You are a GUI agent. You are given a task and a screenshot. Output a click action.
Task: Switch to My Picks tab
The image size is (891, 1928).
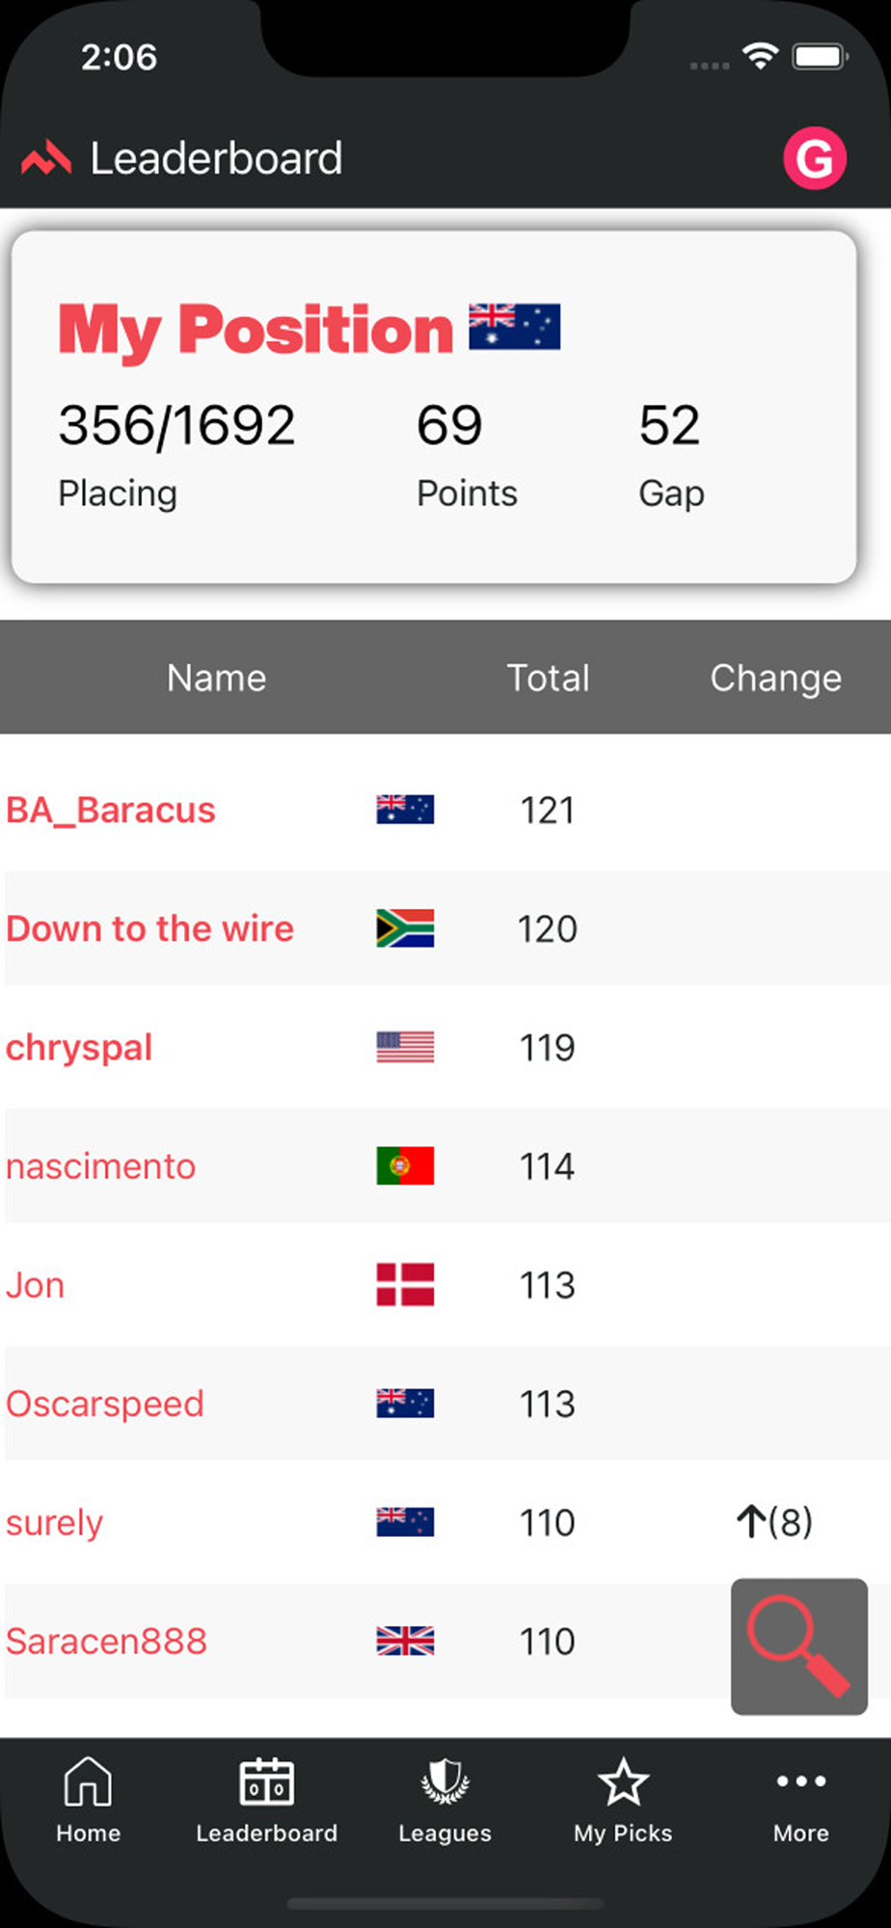point(623,1801)
